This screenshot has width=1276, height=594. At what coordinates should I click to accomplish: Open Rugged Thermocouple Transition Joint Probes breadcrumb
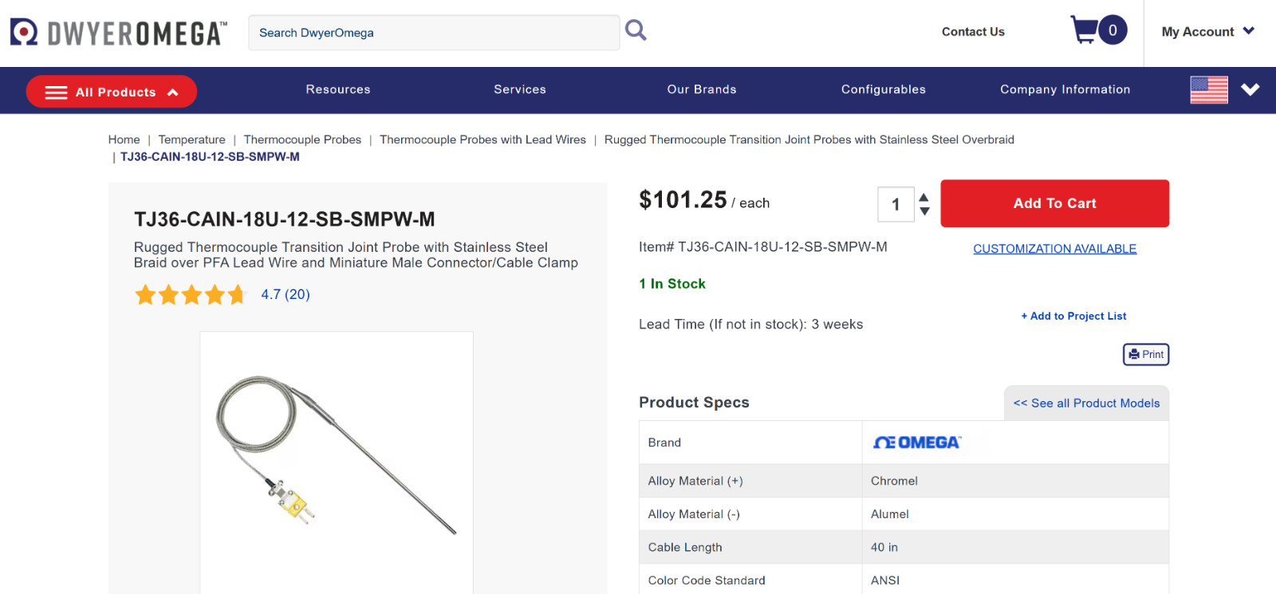click(x=809, y=140)
